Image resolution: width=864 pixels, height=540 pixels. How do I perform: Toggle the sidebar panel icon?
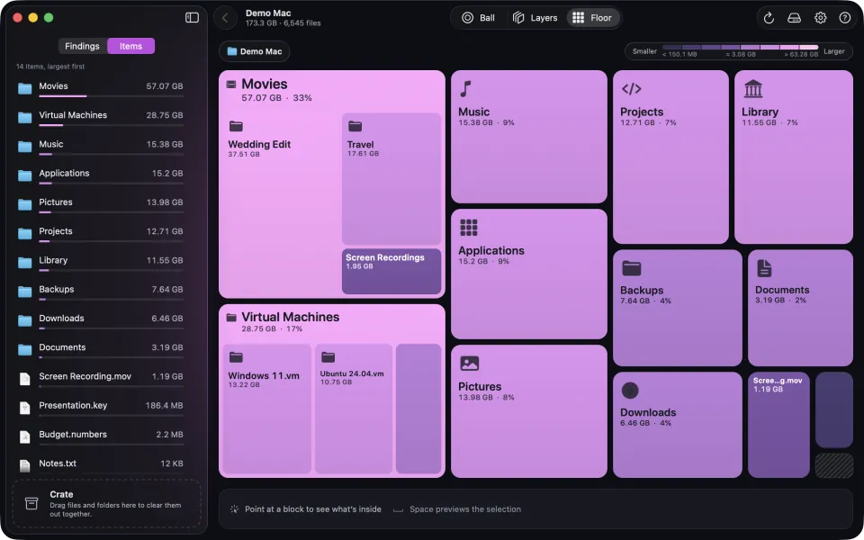tap(192, 18)
